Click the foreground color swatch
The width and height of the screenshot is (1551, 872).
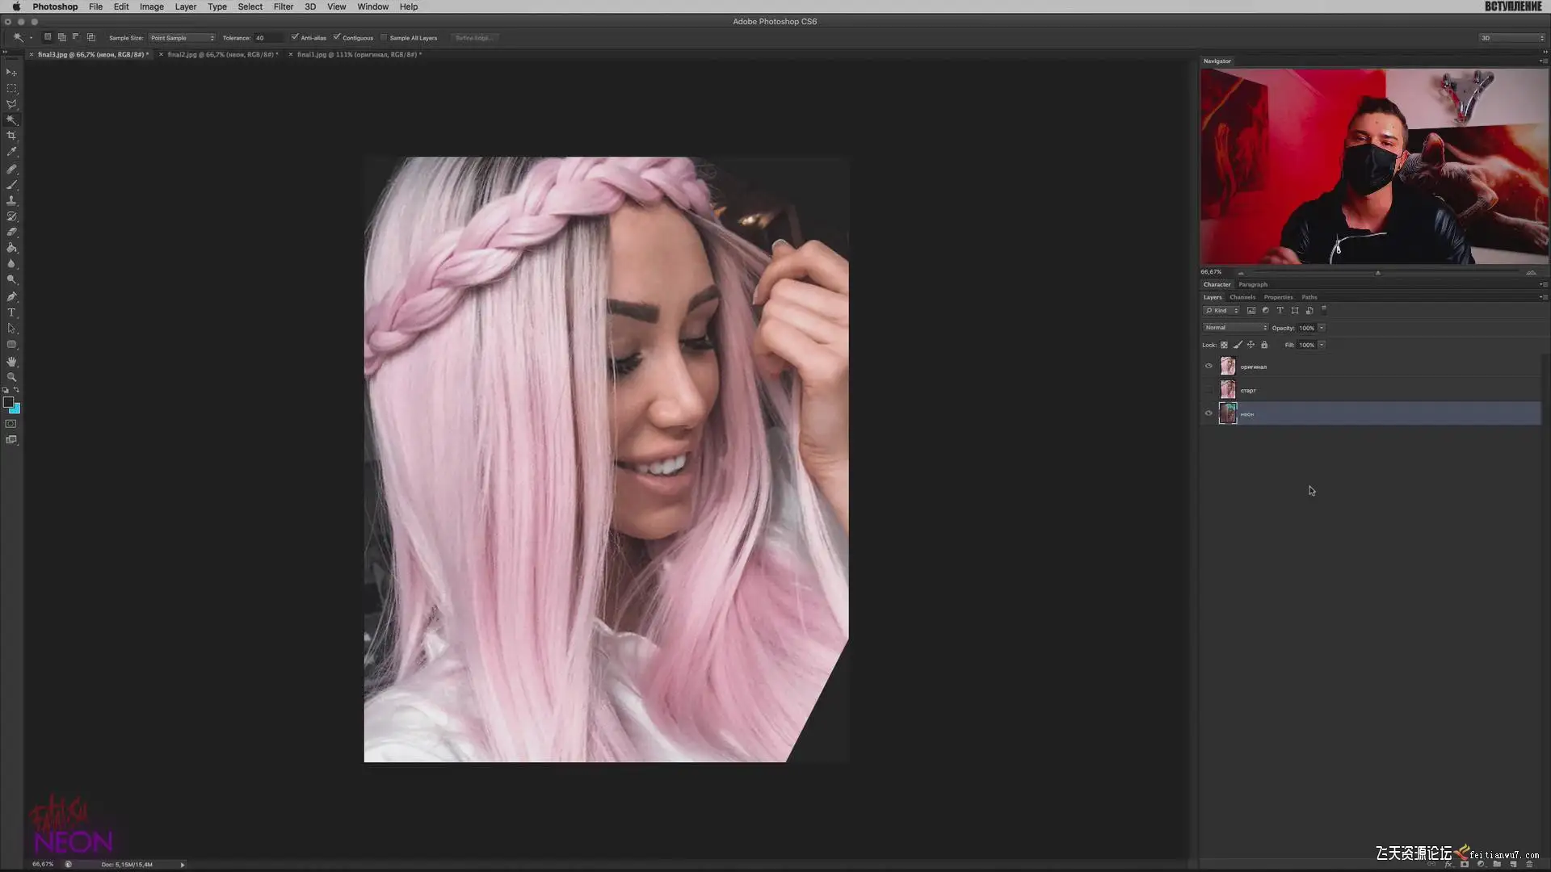[x=8, y=402]
